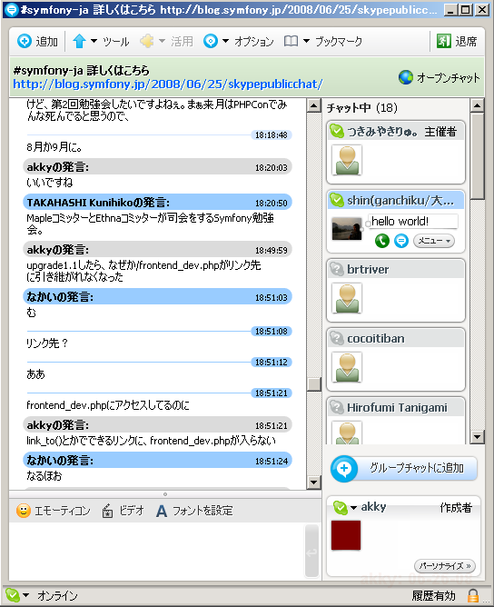Open akky's status dropdown arrow

coord(353,508)
